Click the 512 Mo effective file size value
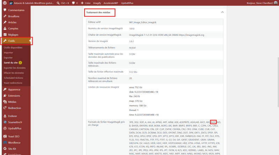279x155 pixels. click(x=133, y=72)
